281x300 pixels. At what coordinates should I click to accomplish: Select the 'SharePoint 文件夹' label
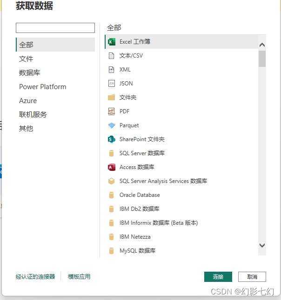[142, 139]
